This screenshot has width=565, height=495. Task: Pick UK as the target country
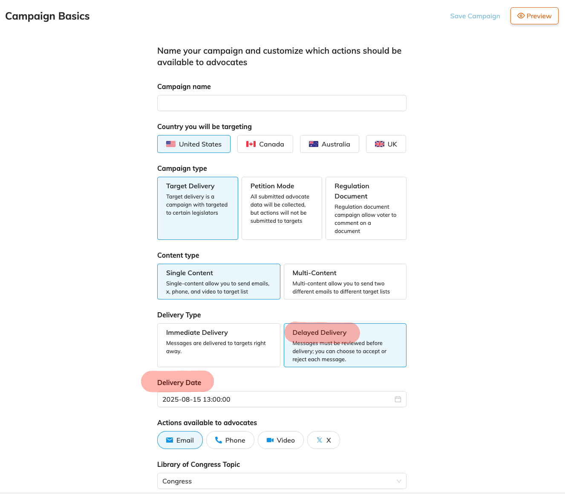386,144
